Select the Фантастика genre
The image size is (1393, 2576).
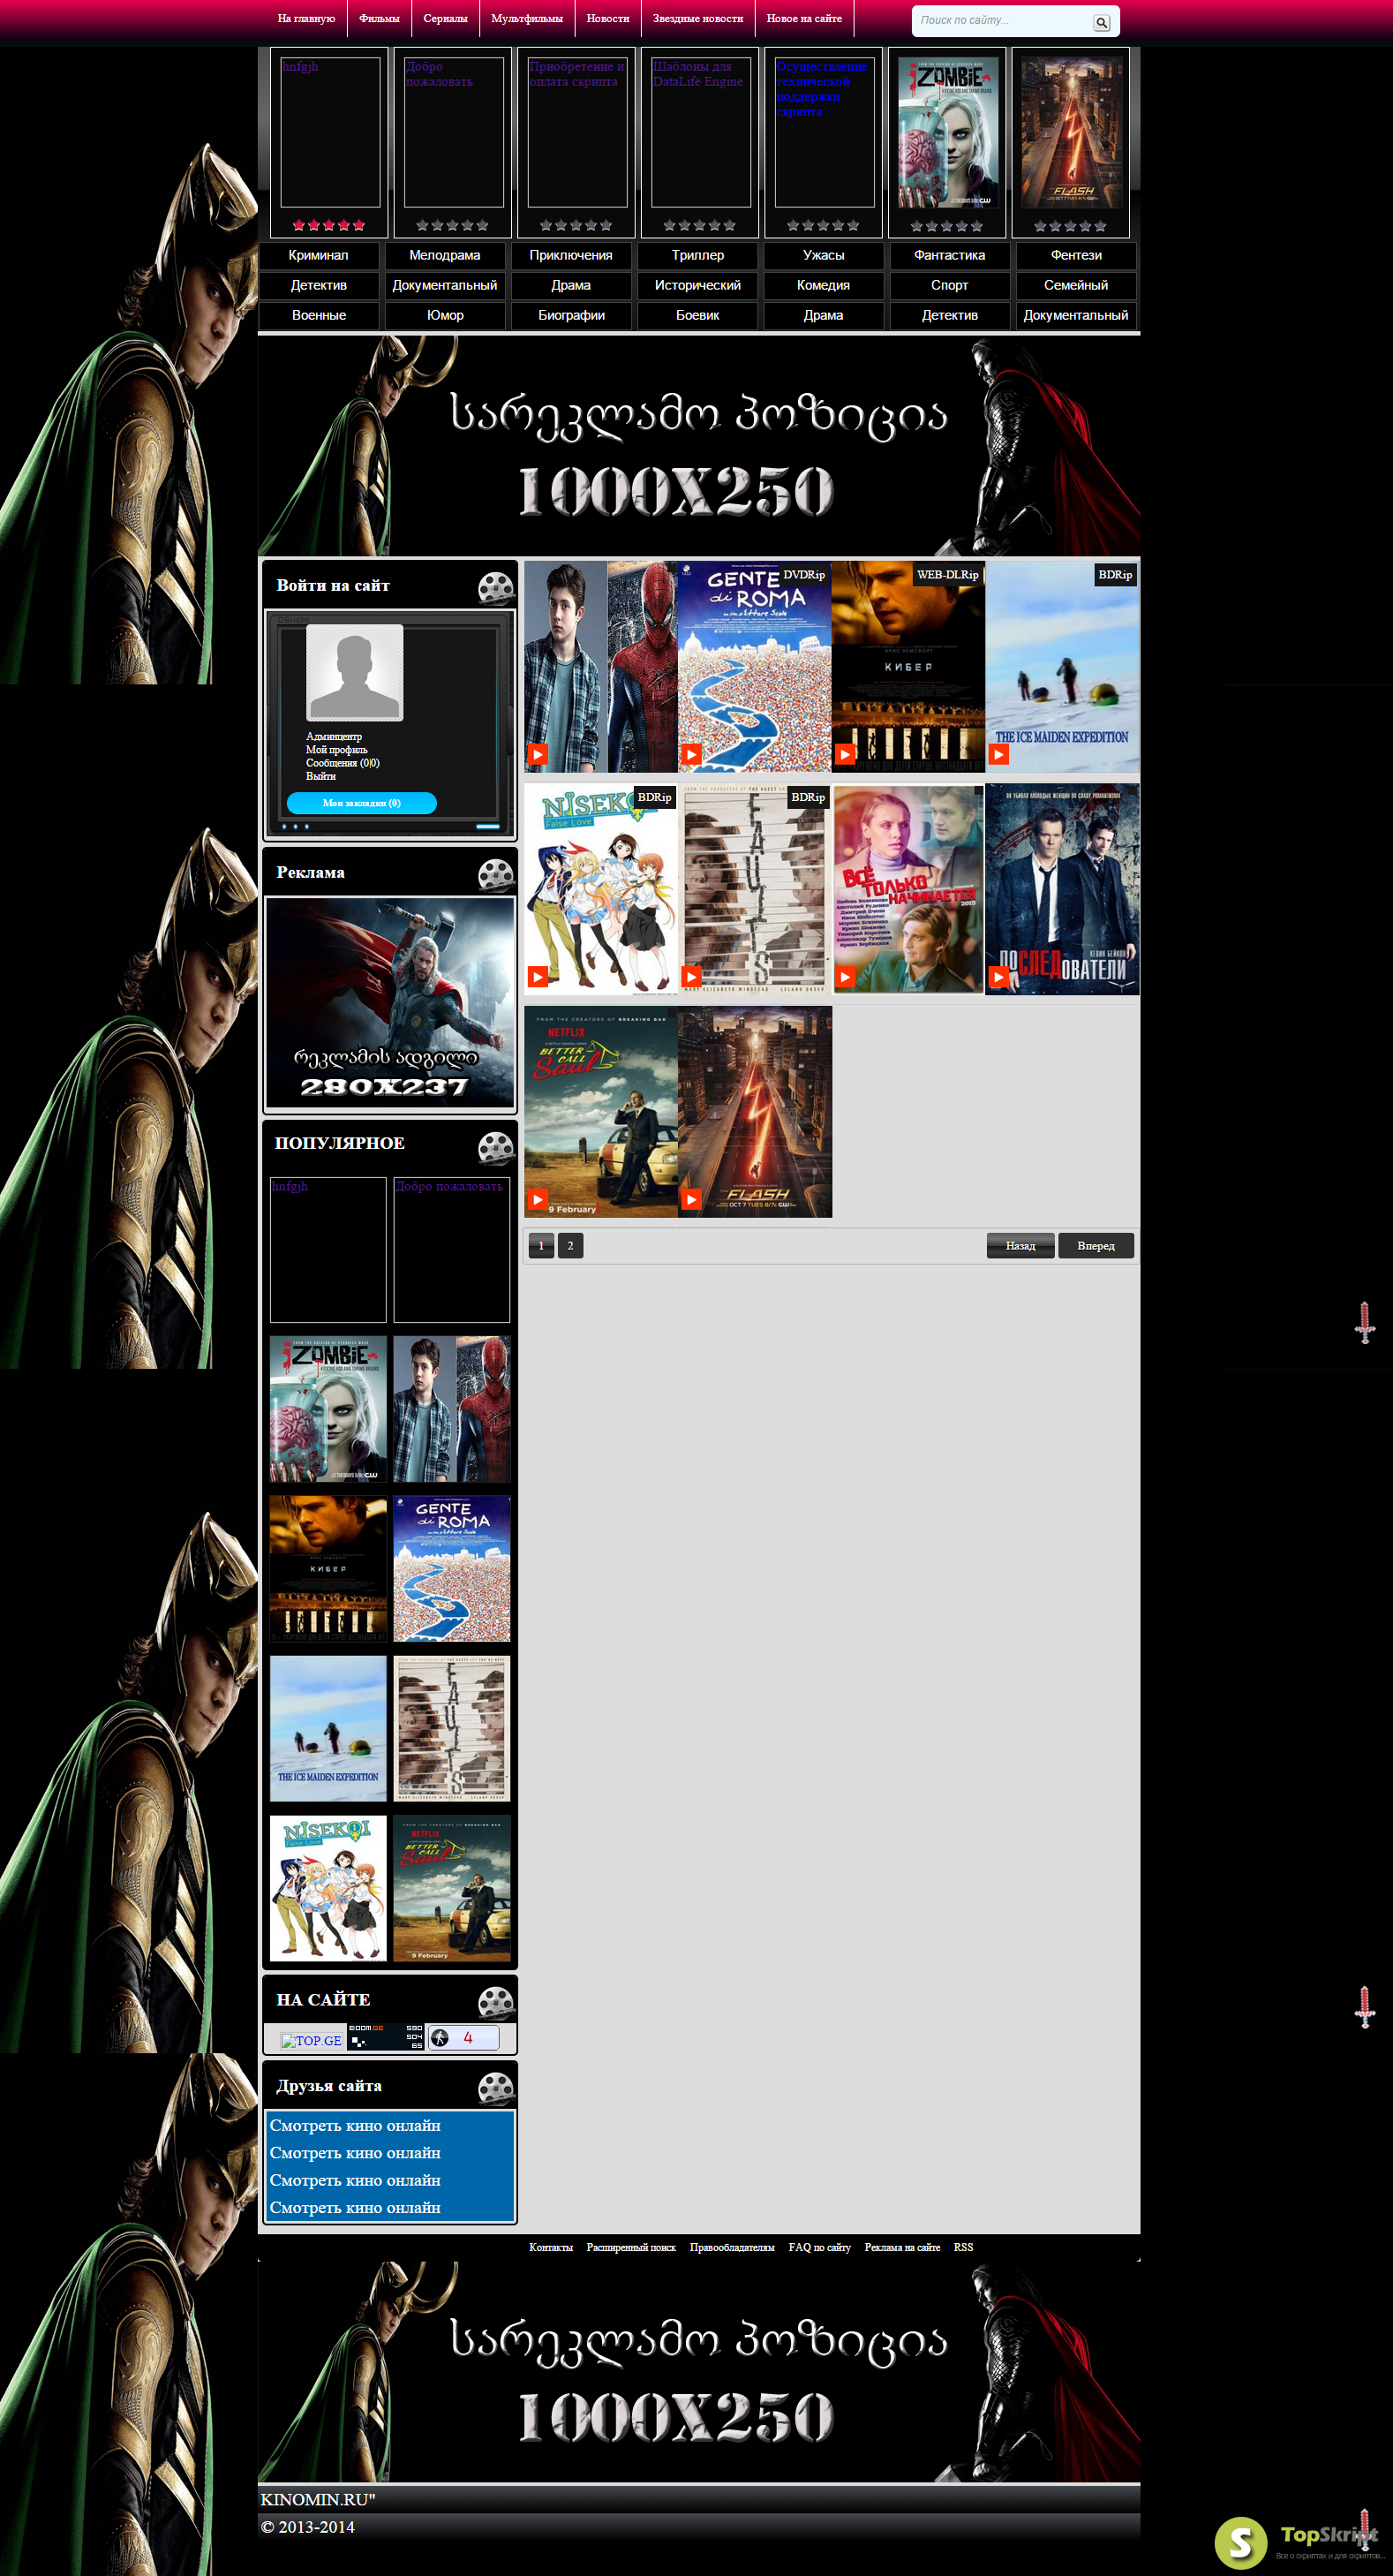click(x=949, y=255)
